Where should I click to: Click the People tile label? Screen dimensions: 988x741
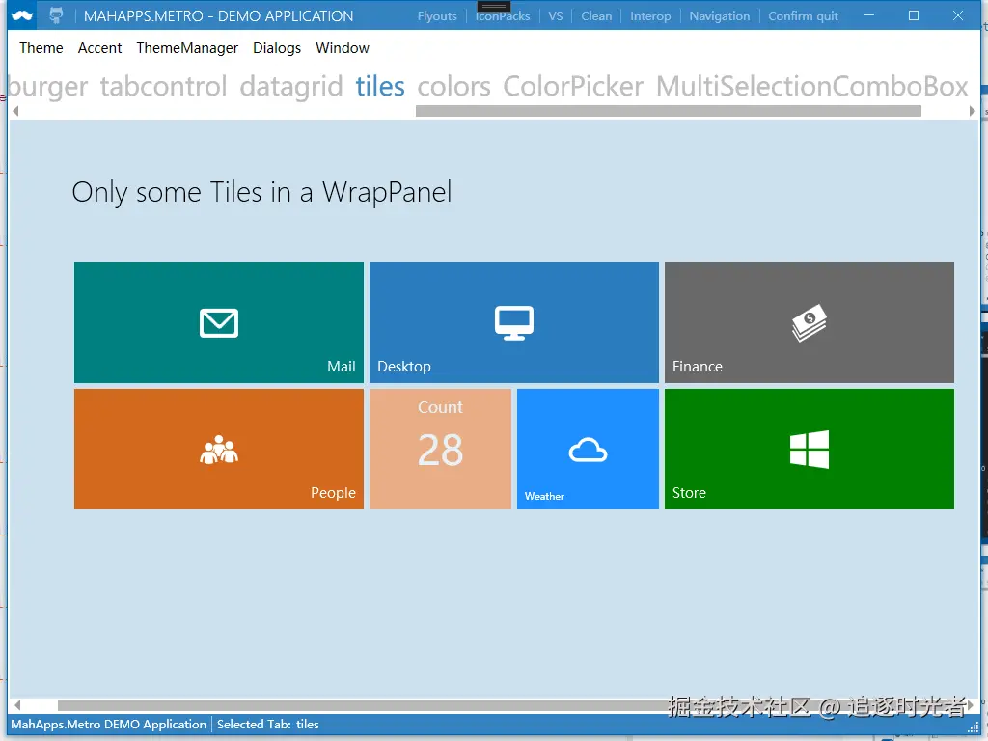point(333,493)
